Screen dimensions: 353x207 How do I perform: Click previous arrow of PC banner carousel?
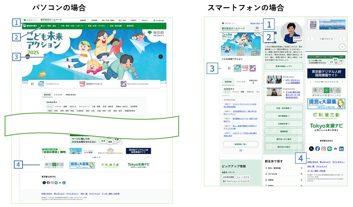point(45,157)
